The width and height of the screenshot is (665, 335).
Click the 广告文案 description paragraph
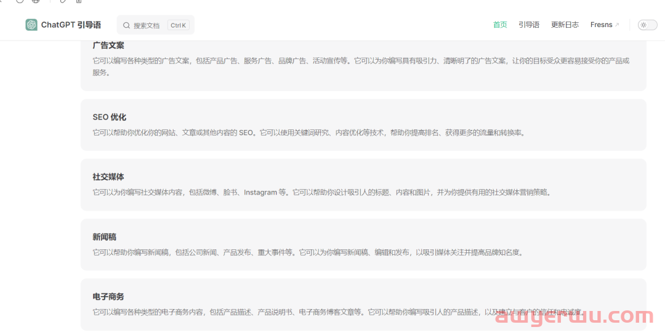[x=361, y=67]
